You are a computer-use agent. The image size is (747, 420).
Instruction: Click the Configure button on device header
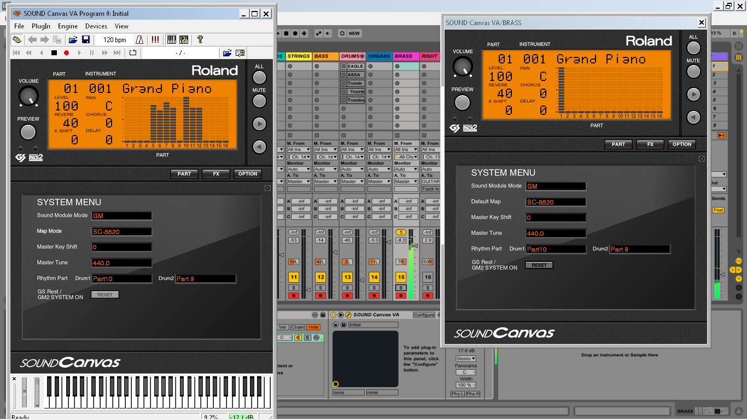(x=424, y=315)
